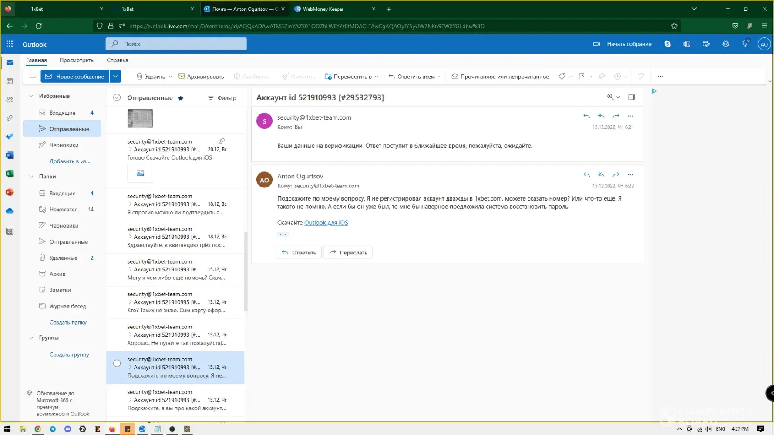Switch to the Просмотреть tab

pyautogui.click(x=77, y=60)
